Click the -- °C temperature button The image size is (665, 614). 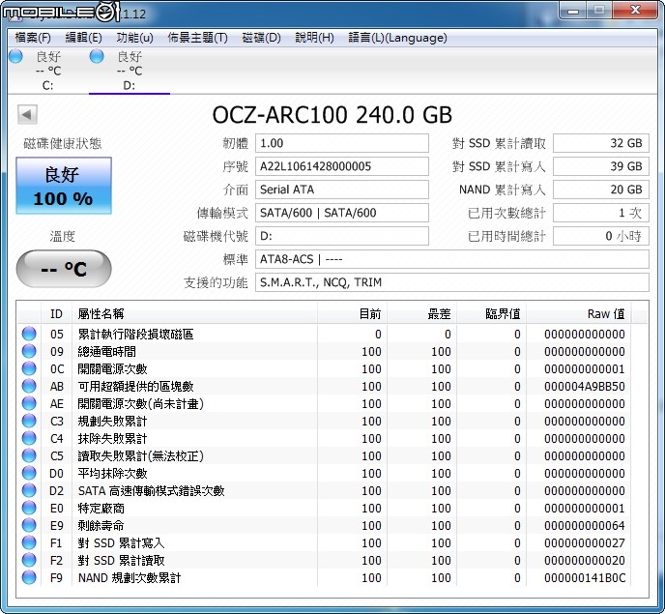click(x=64, y=269)
